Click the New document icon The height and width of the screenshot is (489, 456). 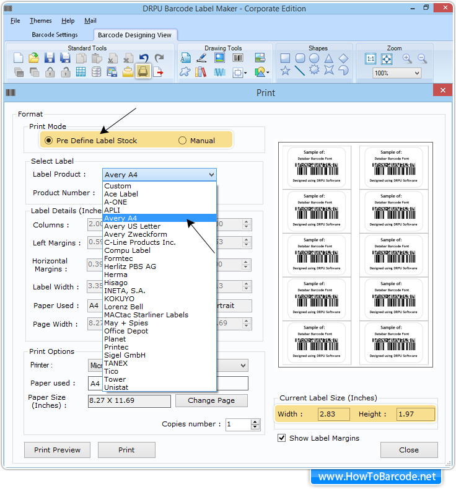pyautogui.click(x=19, y=58)
